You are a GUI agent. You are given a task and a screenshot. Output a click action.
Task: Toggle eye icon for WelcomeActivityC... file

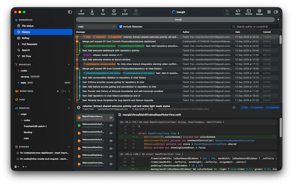point(111,125)
